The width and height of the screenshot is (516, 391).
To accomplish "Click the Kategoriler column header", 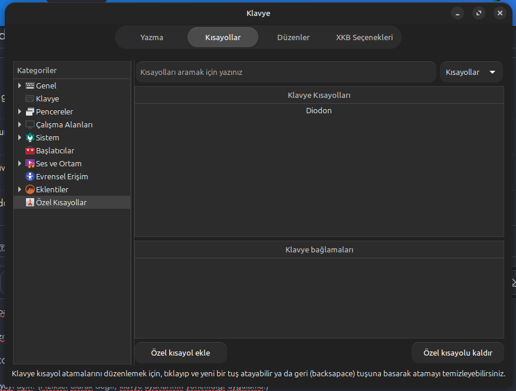I will (x=72, y=70).
